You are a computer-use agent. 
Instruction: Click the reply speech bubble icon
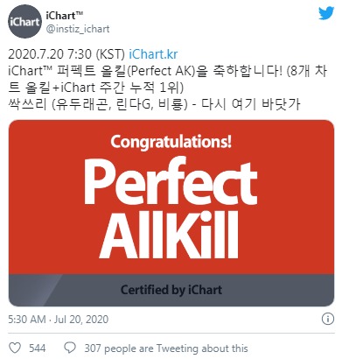(70, 348)
